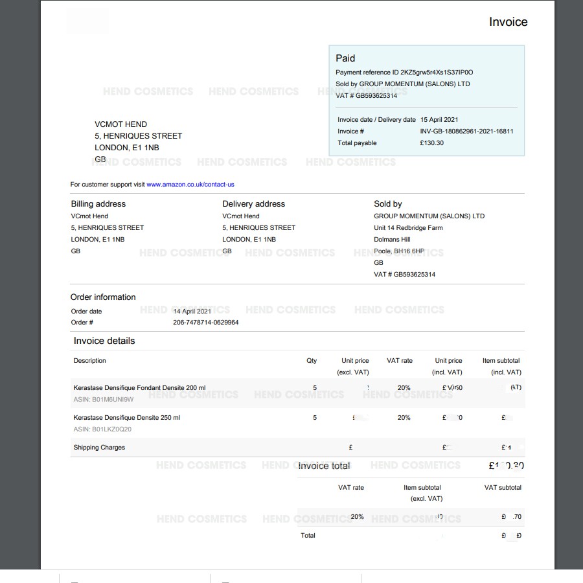Click the invoice date 15 April 2021
This screenshot has width=583, height=583.
pos(439,120)
